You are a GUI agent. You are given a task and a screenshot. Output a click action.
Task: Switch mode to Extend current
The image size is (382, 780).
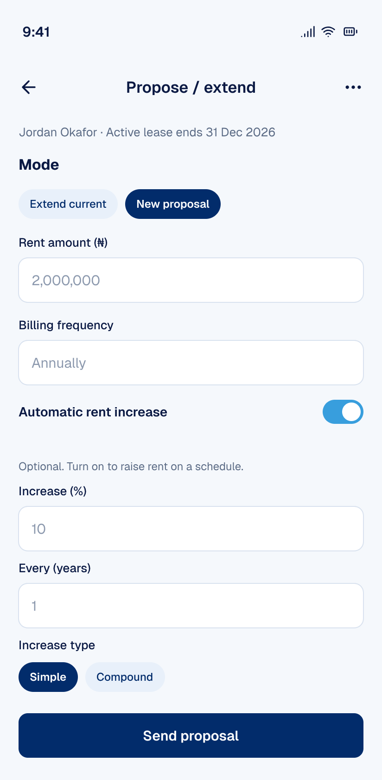pyautogui.click(x=68, y=204)
